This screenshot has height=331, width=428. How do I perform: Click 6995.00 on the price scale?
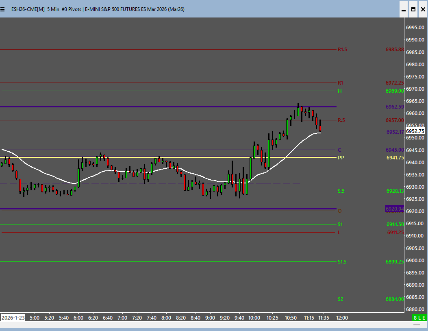coord(415,28)
